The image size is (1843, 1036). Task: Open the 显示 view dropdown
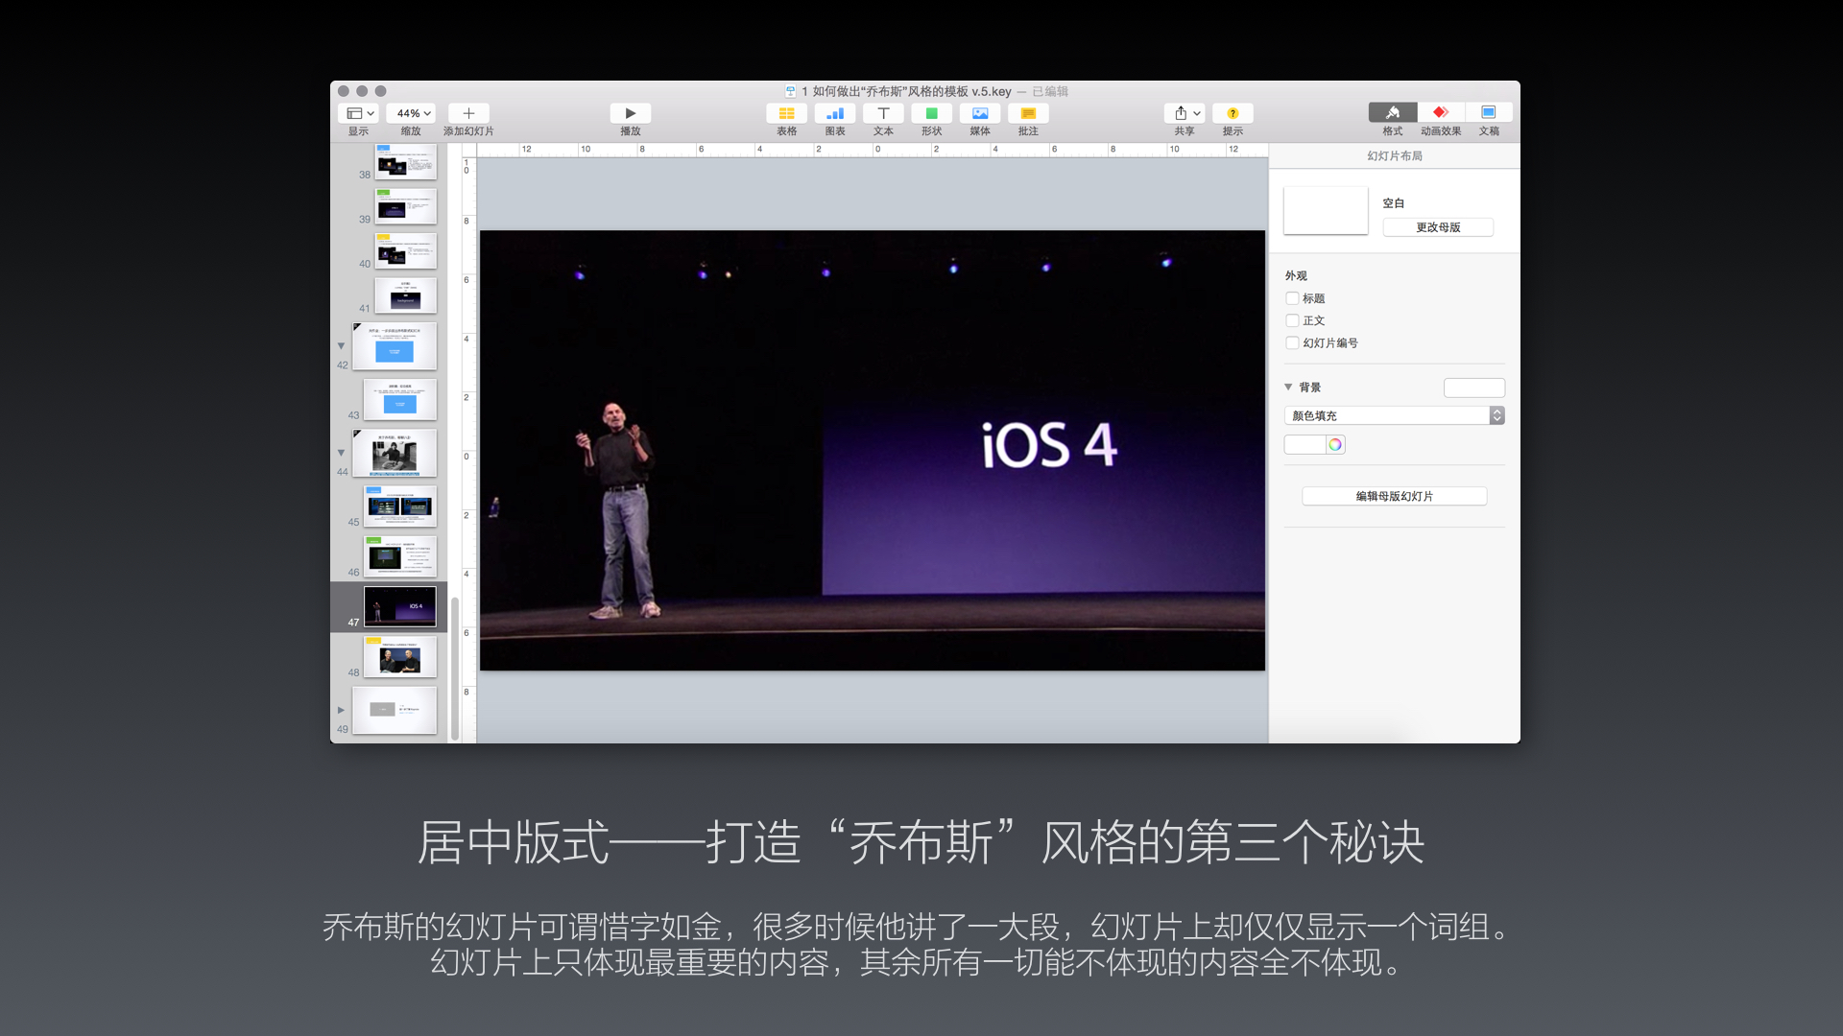coord(359,113)
